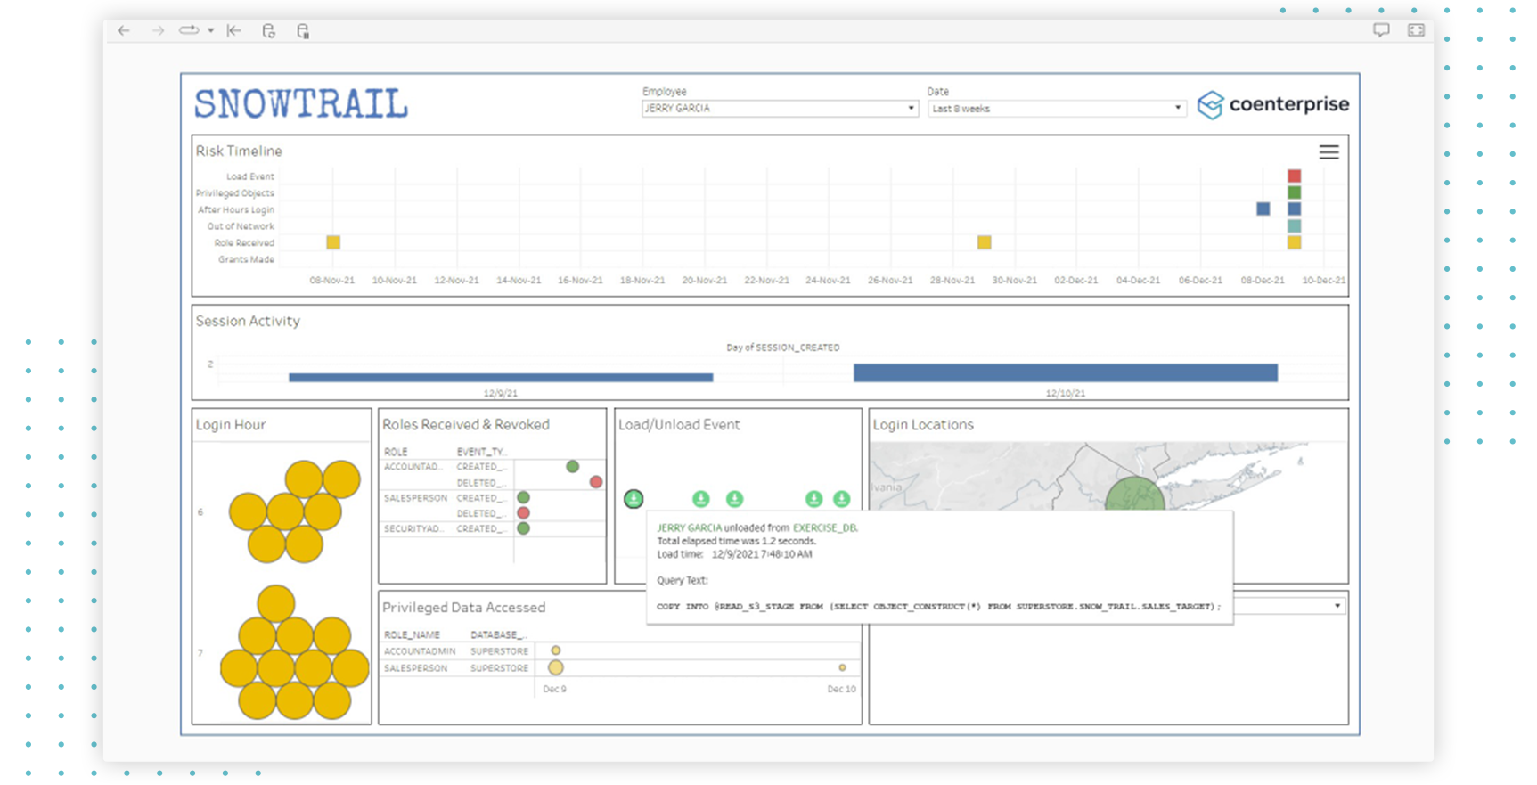1537x785 pixels.
Task: Click the SECURITYAD role row label
Action: (413, 528)
